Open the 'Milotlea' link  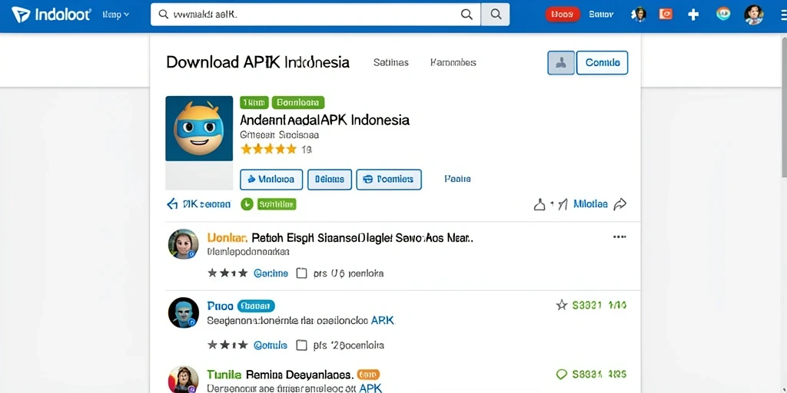pos(589,204)
